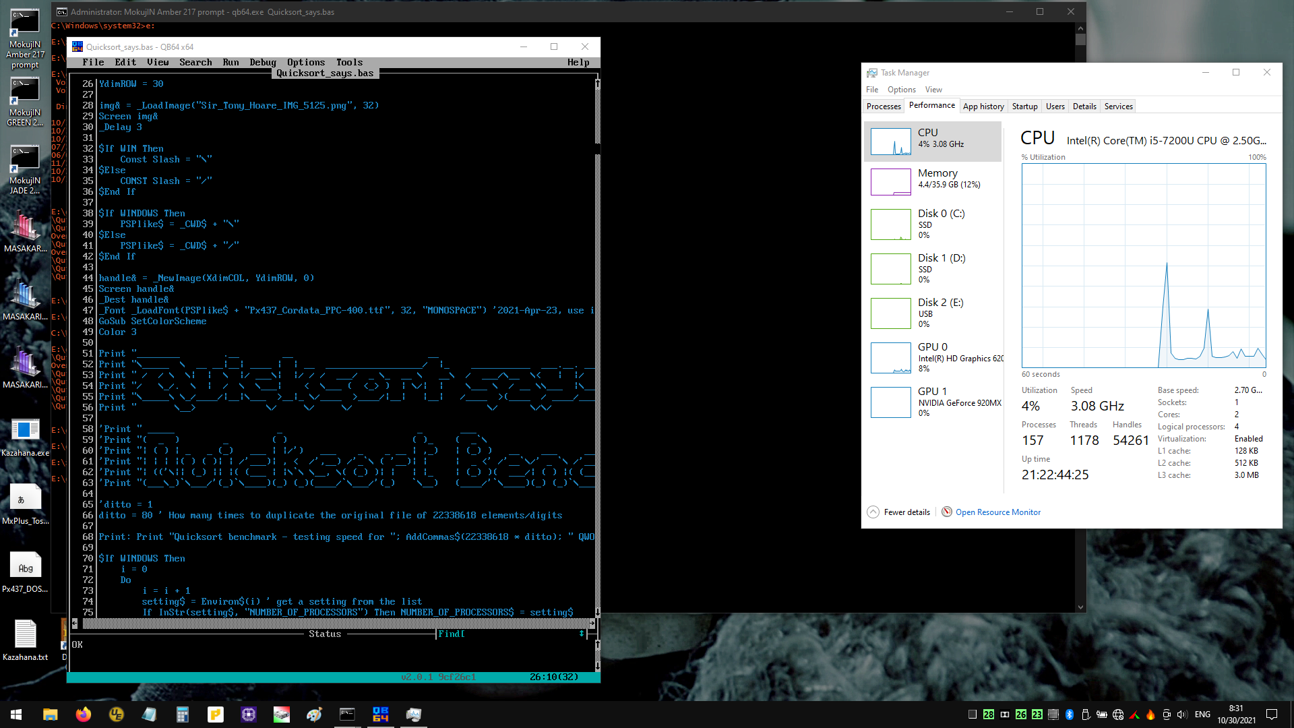Click ENG language indicator
1294x728 pixels.
(x=1202, y=715)
